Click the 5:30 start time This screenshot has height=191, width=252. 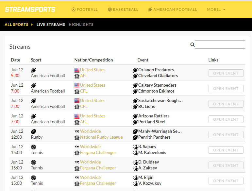click(x=15, y=76)
